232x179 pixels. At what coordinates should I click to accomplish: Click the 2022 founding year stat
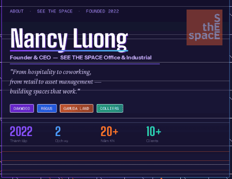[21, 131]
